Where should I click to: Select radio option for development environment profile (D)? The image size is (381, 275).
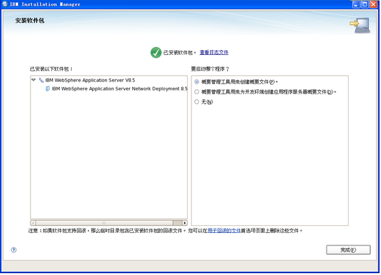pyautogui.click(x=197, y=92)
